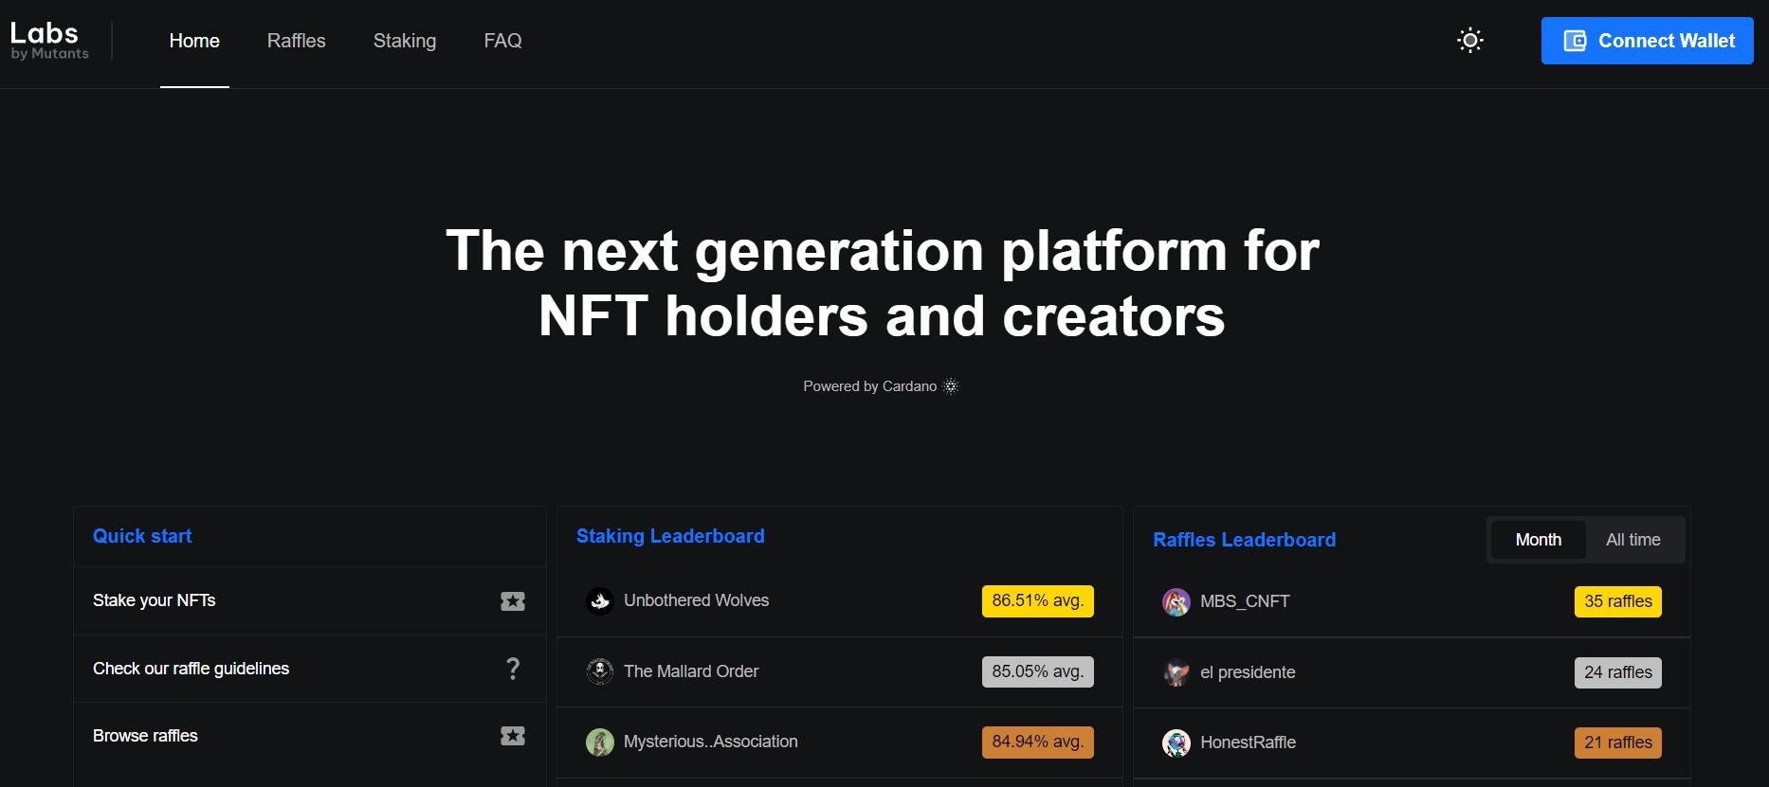Click the Labs by Mutants logo
The height and width of the screenshot is (787, 1769).
coord(49,41)
